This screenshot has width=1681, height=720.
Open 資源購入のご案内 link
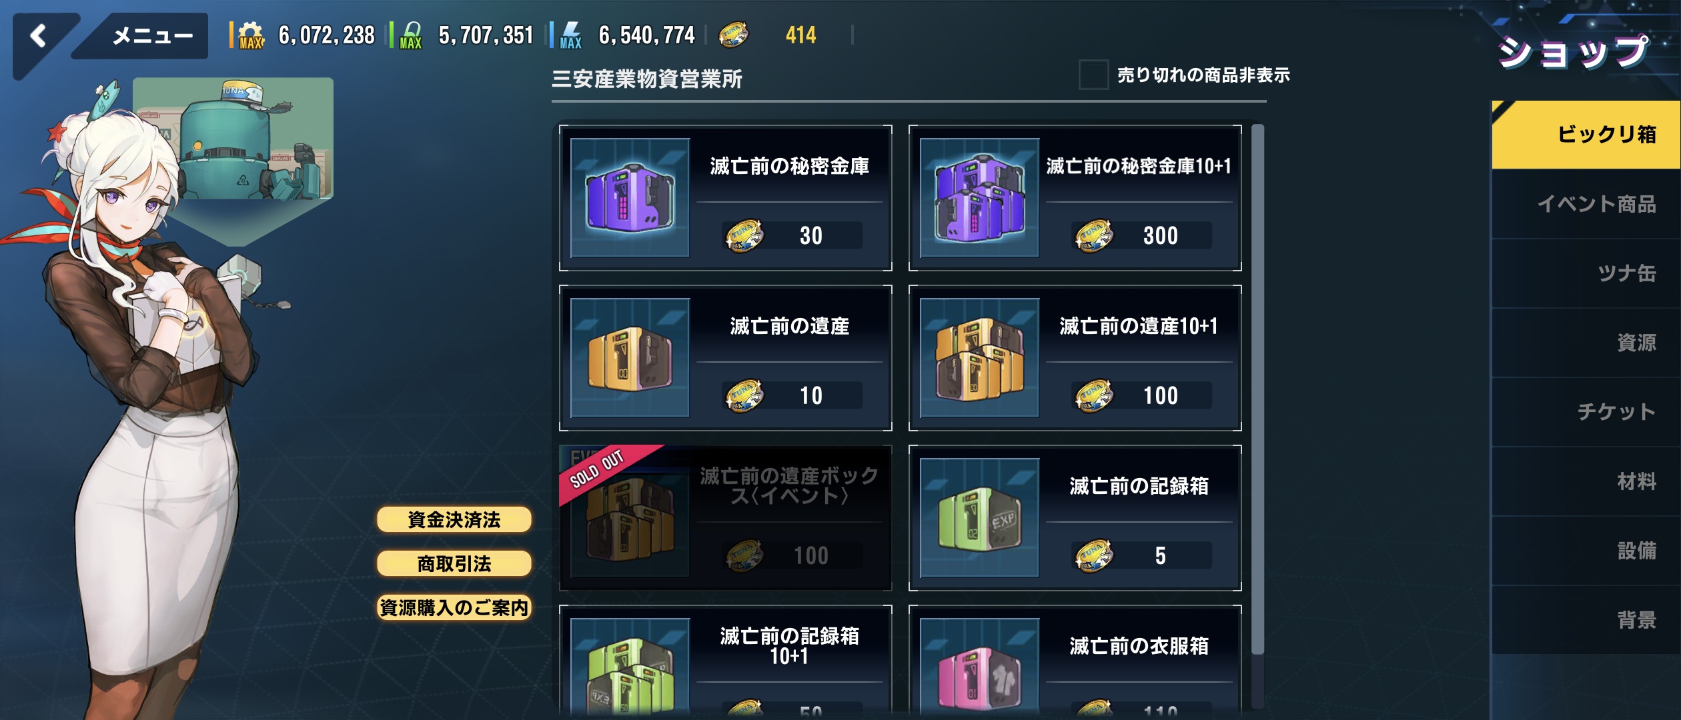(454, 608)
